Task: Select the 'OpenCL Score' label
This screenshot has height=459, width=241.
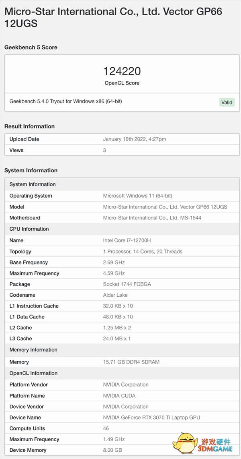Action: (x=122, y=83)
